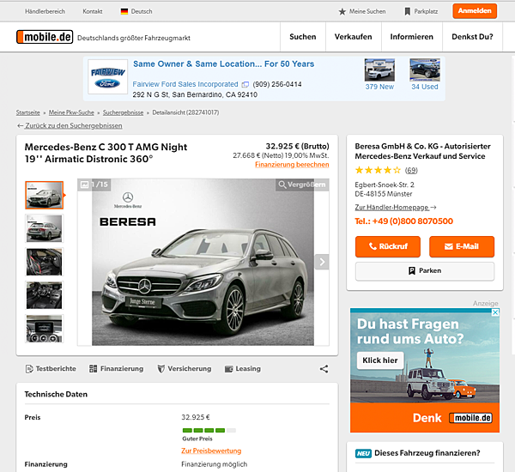Click dealer phone number +49 (0)800 8070500
The height and width of the screenshot is (472, 515).
click(x=404, y=221)
